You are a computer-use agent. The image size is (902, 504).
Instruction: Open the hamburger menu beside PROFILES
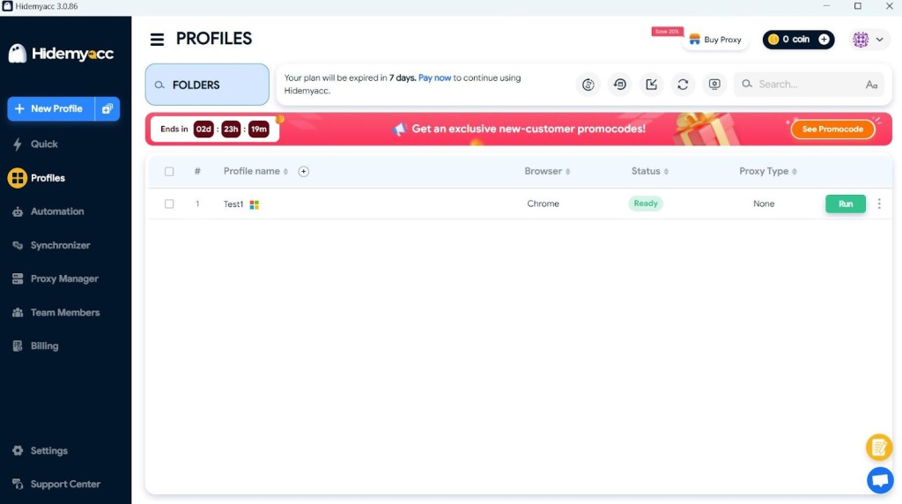pos(157,40)
